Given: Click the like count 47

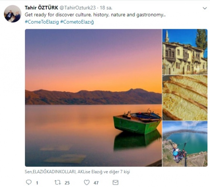Looking at the screenshot, I should (96, 183).
